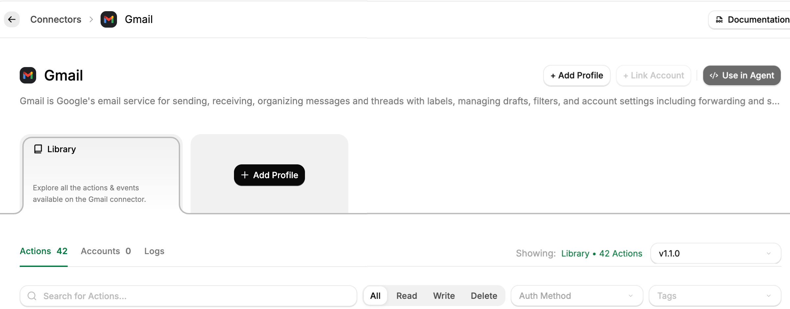Screen dimensions: 790x309
Task: Click the Gmail logo in breadcrumb
Action: point(109,19)
